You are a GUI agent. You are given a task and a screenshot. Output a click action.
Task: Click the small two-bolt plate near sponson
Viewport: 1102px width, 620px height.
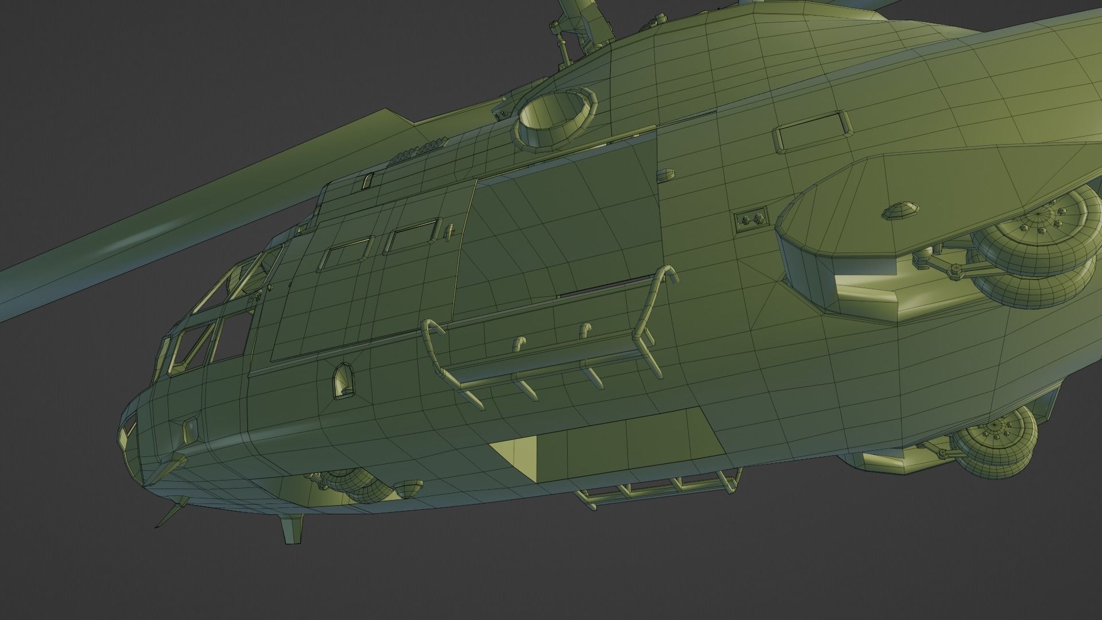pyautogui.click(x=751, y=219)
